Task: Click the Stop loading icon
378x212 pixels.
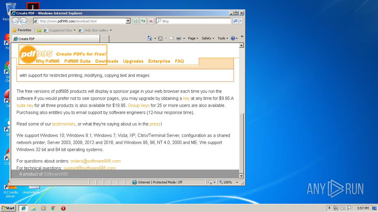Action: tap(151, 21)
